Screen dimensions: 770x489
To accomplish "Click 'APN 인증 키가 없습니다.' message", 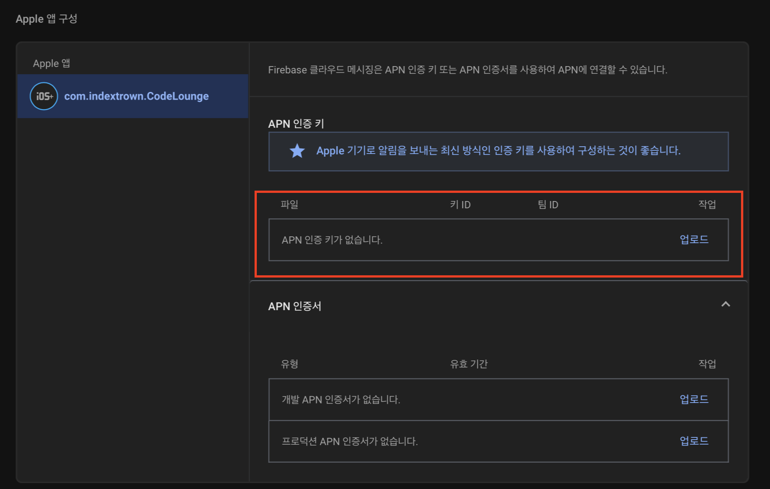I will coord(332,240).
